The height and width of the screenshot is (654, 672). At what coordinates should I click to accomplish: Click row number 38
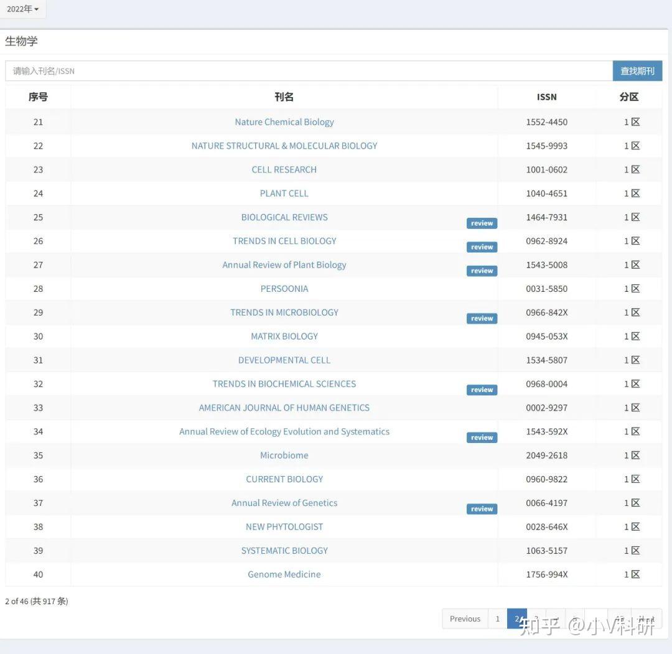tap(38, 526)
